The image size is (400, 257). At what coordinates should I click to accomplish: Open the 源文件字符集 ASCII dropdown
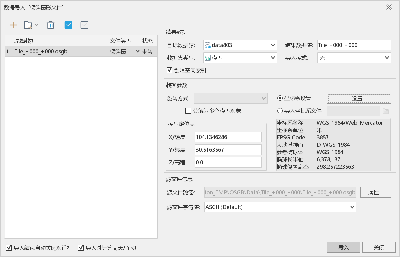280,207
